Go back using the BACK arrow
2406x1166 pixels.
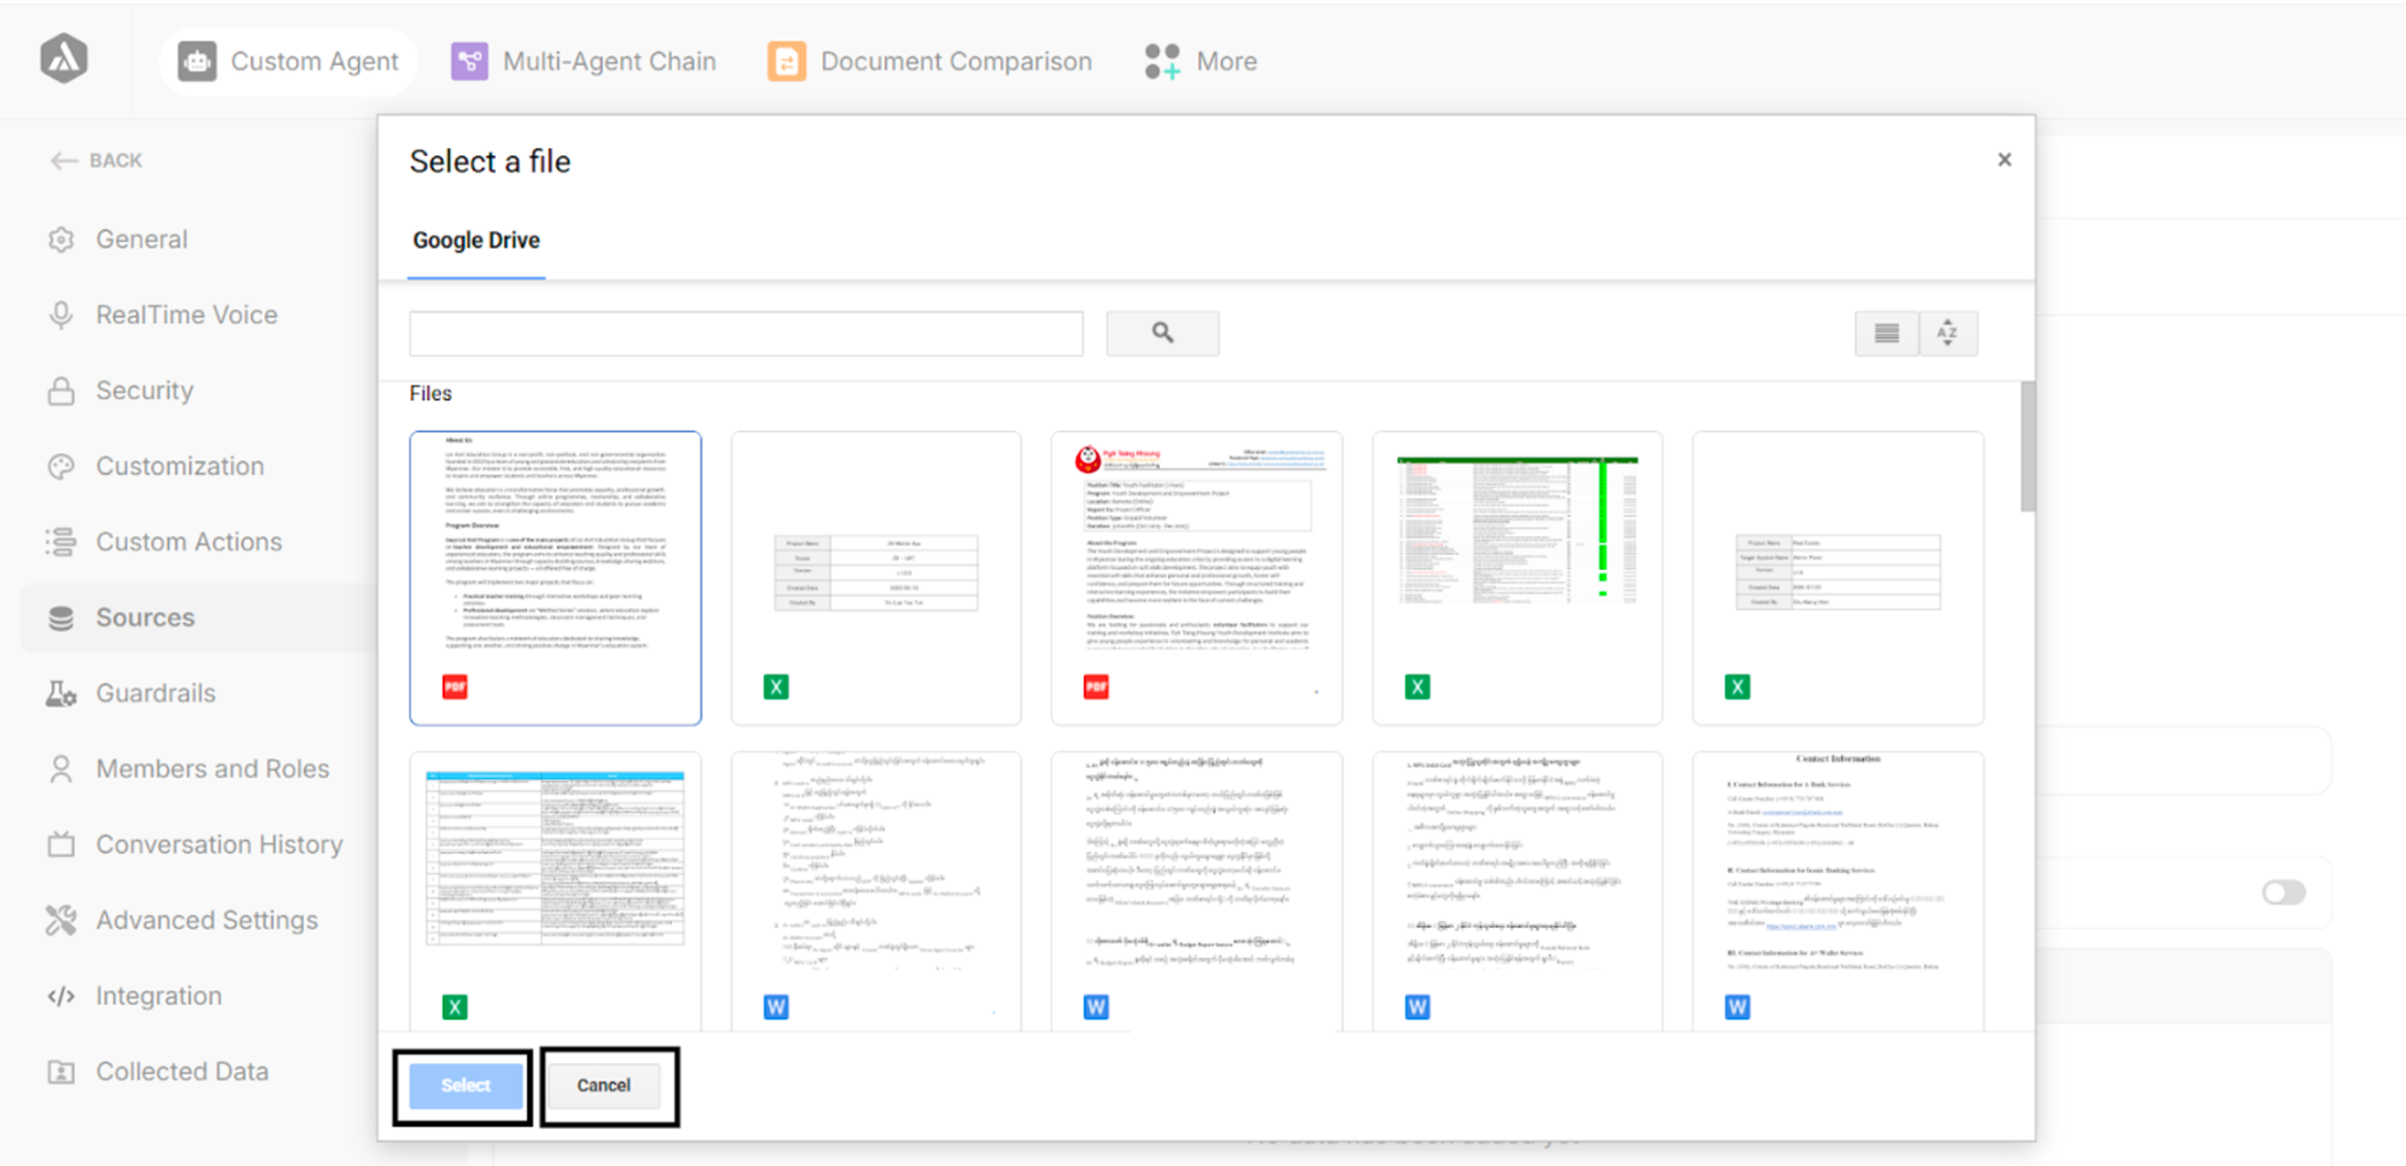(x=96, y=160)
